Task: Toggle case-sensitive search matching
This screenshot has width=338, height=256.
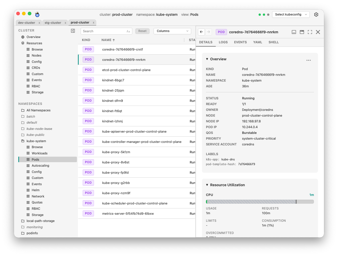Action: point(128,31)
